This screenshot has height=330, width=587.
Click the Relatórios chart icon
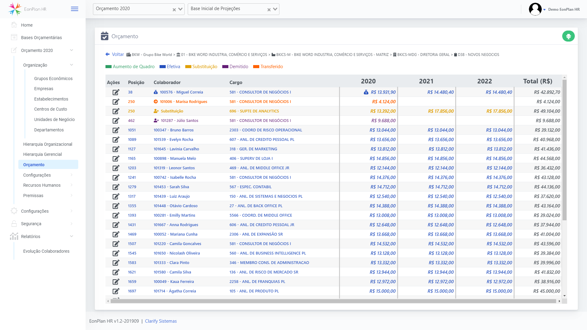click(x=14, y=236)
